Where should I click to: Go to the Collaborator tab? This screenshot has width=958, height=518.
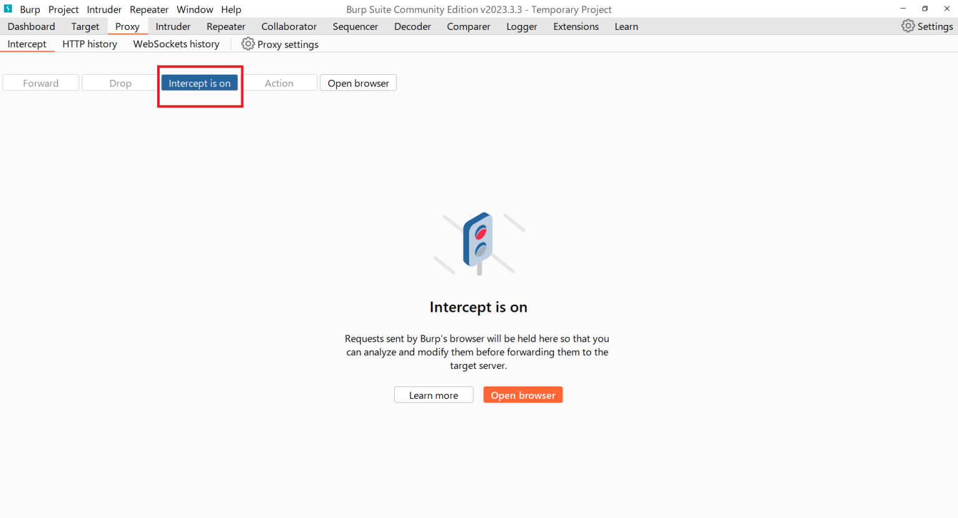click(x=289, y=26)
